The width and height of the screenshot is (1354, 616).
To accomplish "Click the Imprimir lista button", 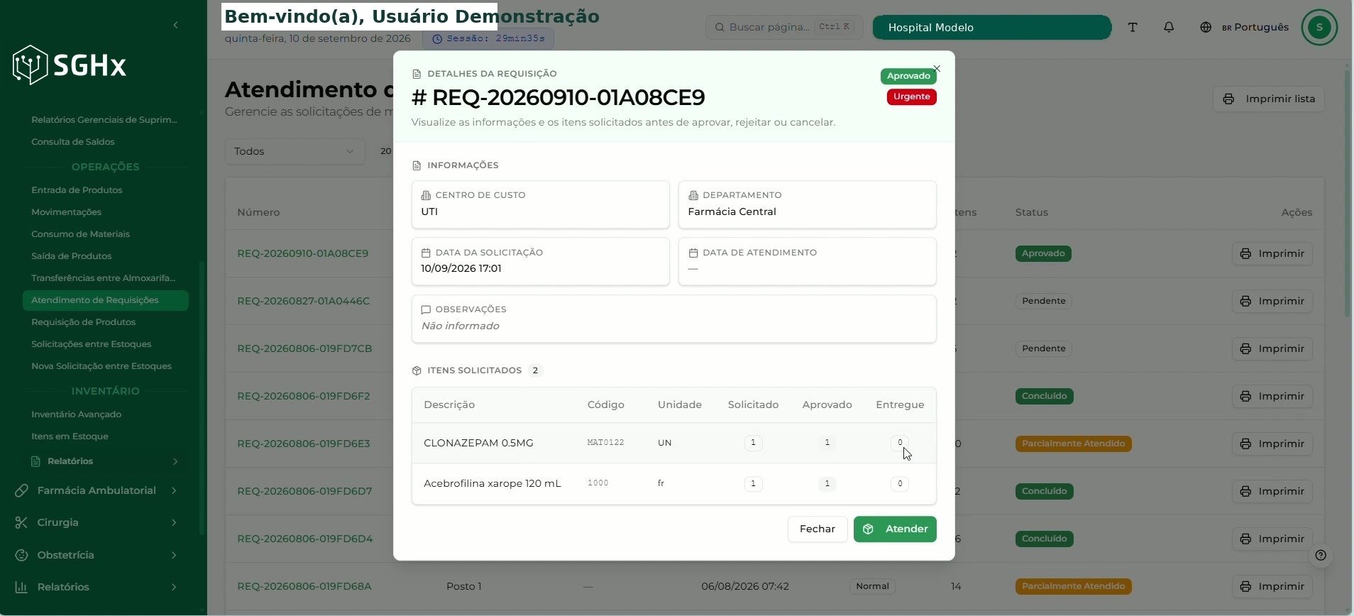I will 1269,99.
